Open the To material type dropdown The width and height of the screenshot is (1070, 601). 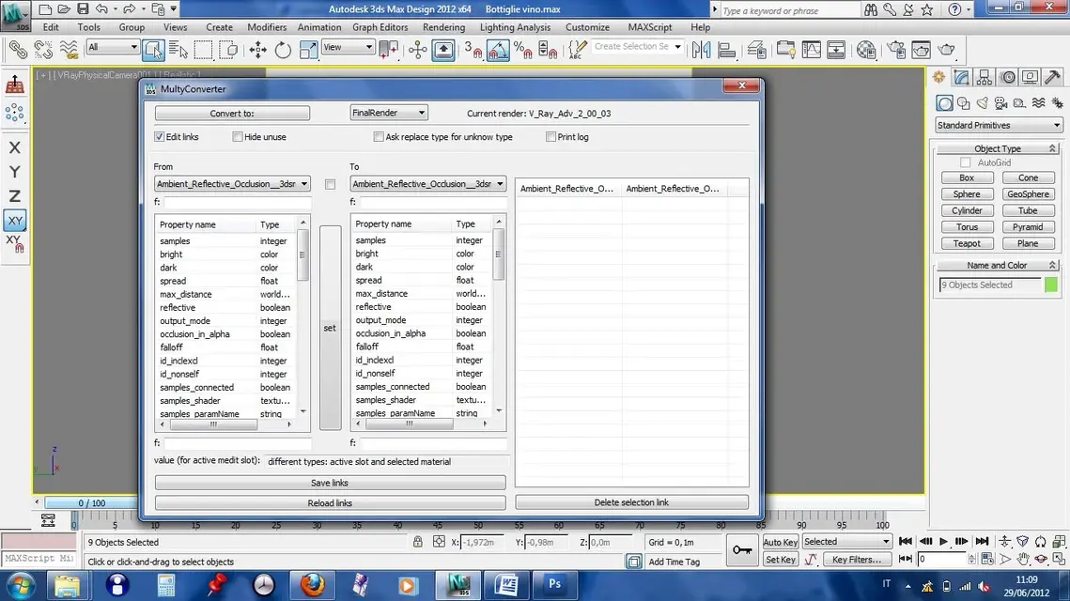pos(427,183)
